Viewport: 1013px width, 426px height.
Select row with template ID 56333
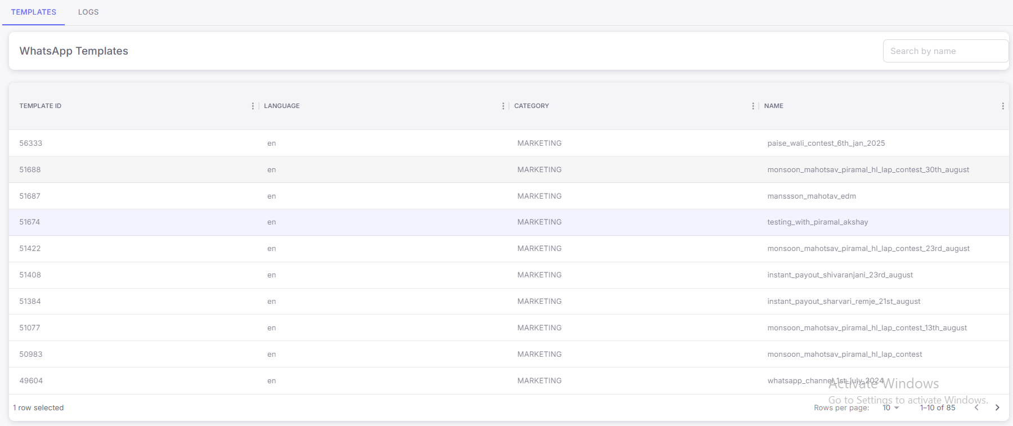pos(31,143)
